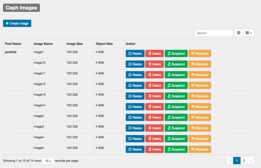
Task: Take a snapshot of image2
Action: (176, 117)
